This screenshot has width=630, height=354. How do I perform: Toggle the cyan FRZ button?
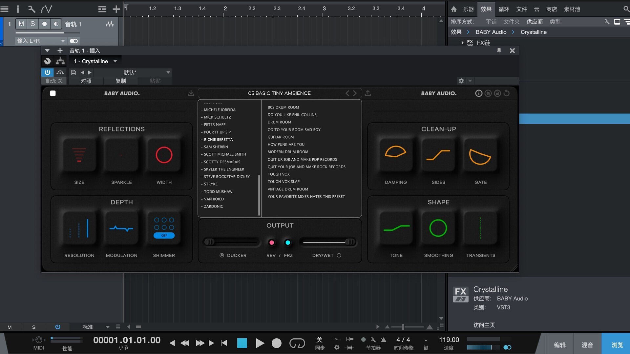[x=288, y=243]
